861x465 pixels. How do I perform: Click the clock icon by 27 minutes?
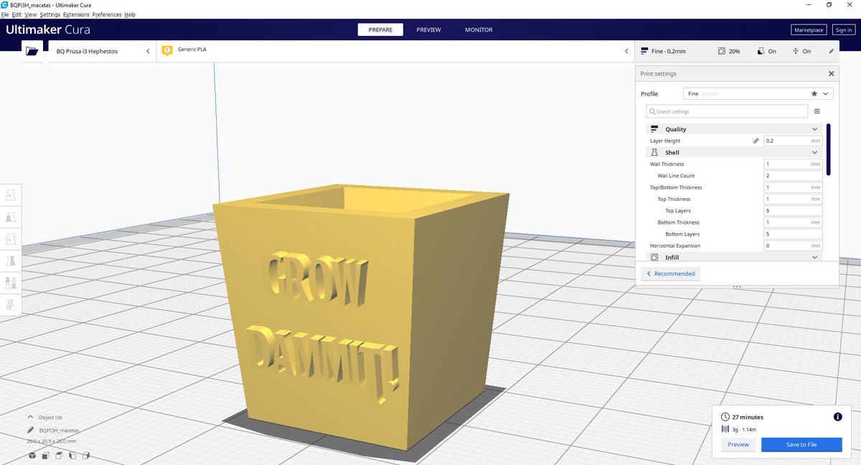(x=725, y=417)
